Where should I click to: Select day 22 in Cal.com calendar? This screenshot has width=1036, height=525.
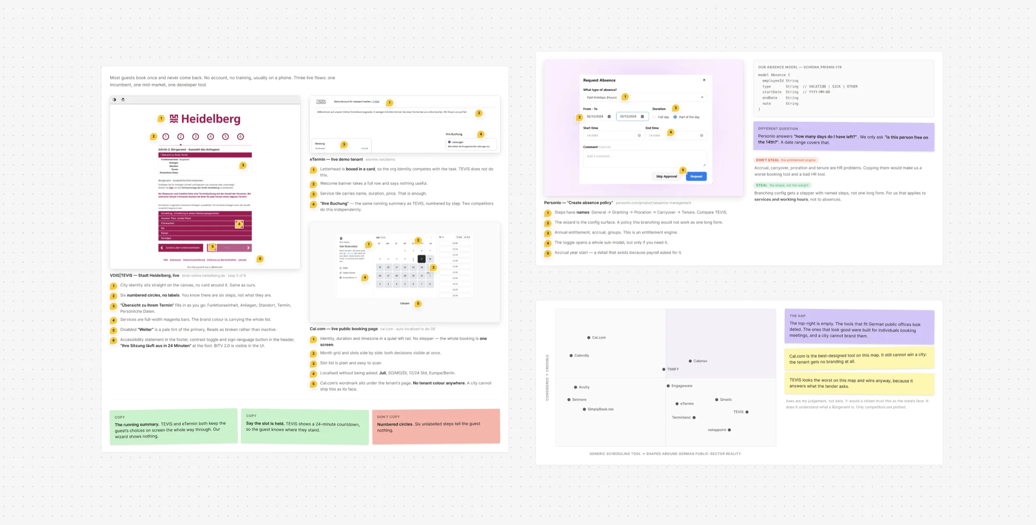coord(405,267)
